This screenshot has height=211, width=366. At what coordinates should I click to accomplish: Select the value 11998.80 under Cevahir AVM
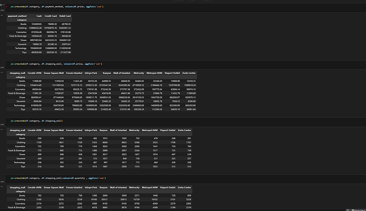[x=37, y=81]
